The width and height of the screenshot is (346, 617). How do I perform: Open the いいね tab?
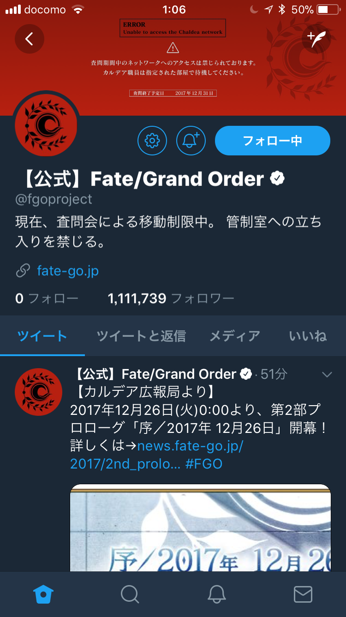point(308,336)
